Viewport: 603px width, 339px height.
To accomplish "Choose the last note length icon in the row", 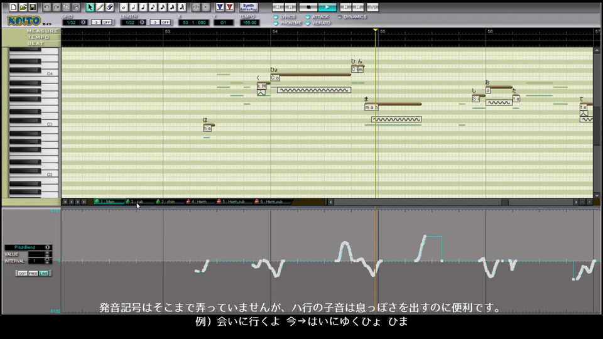I will (182, 8).
